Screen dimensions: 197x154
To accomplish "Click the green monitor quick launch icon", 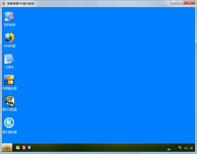I will click(x=18, y=148).
